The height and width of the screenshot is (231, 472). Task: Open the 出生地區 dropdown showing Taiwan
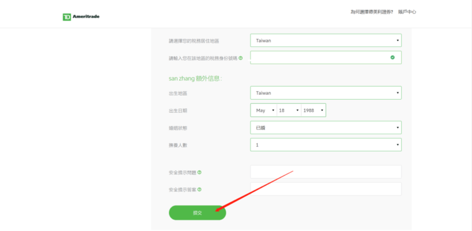coord(326,93)
